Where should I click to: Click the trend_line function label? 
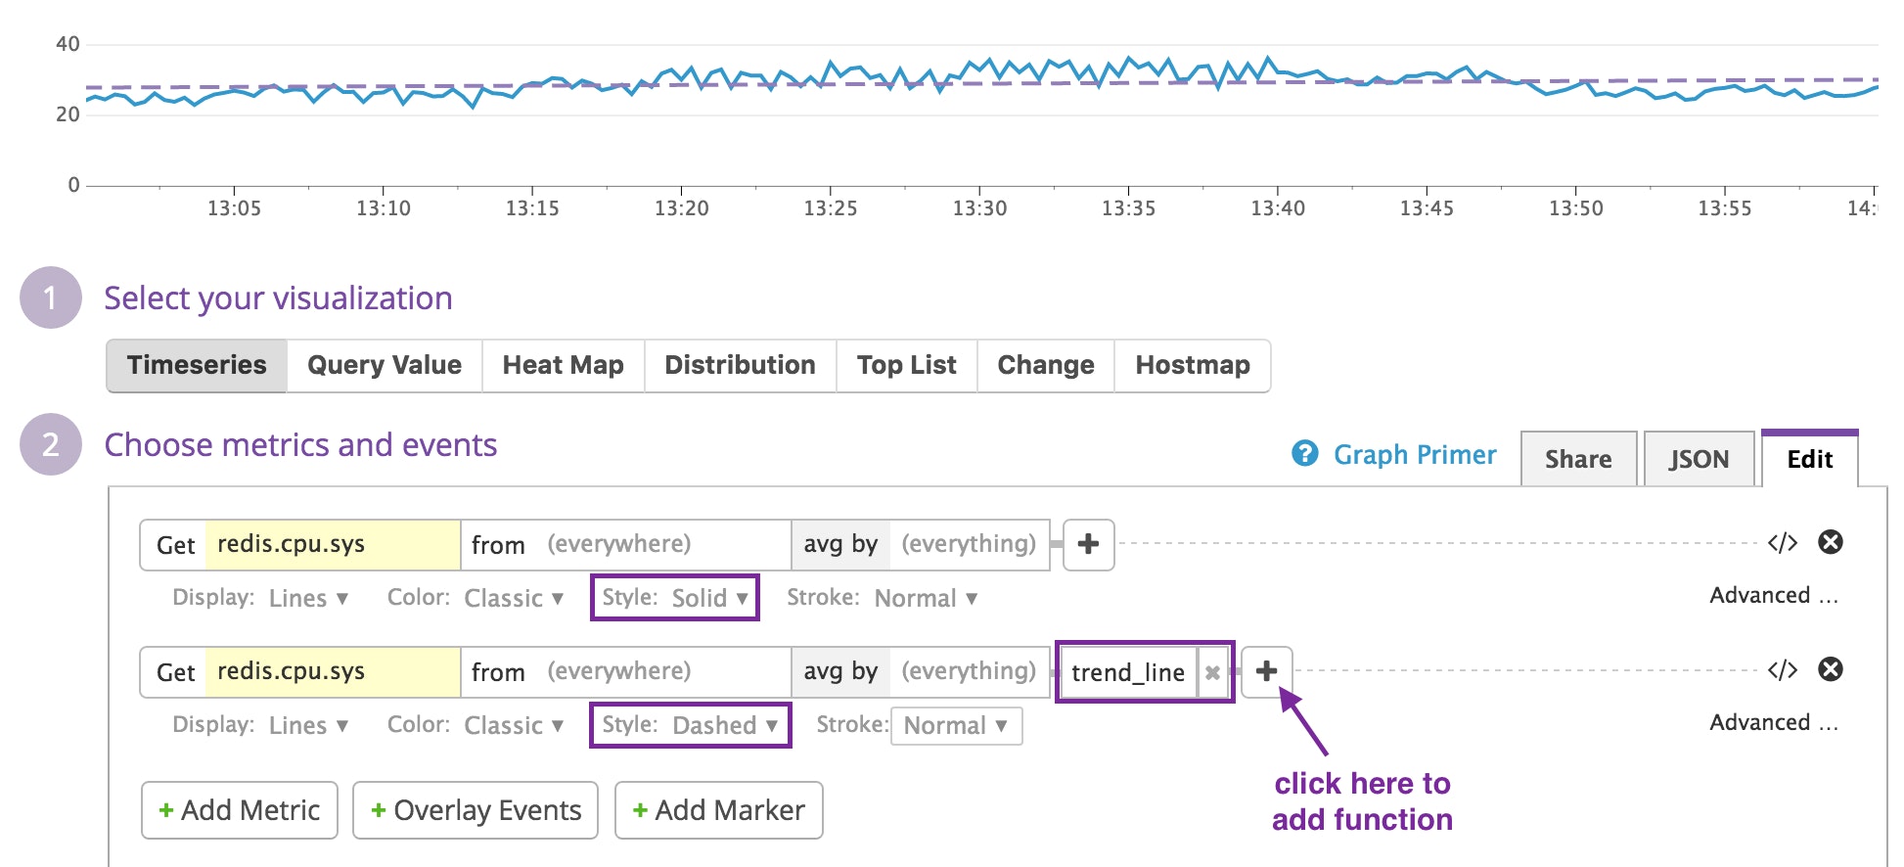click(x=1128, y=672)
